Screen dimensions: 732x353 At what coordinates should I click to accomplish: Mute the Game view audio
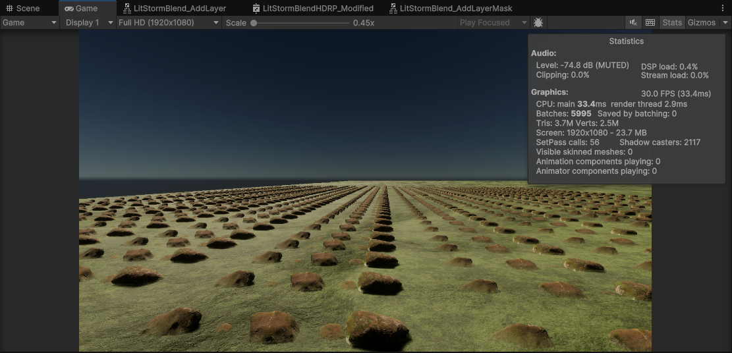point(633,22)
